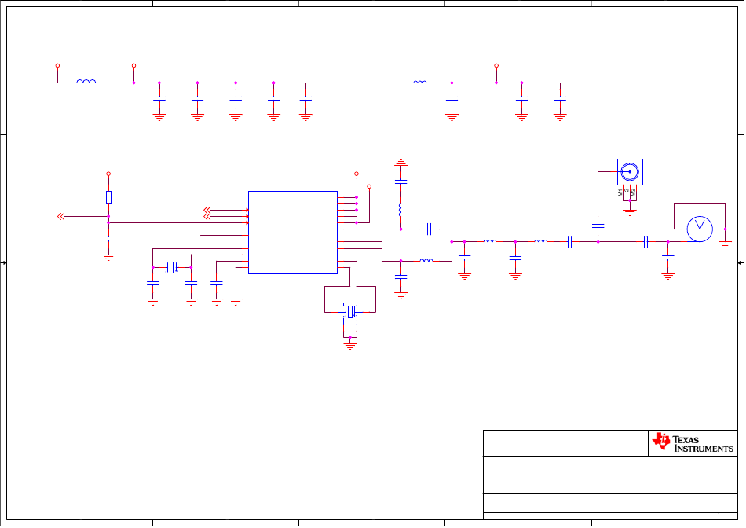Select the coaxial RF connector symbol
This screenshot has height=528, width=746.
coord(630,172)
